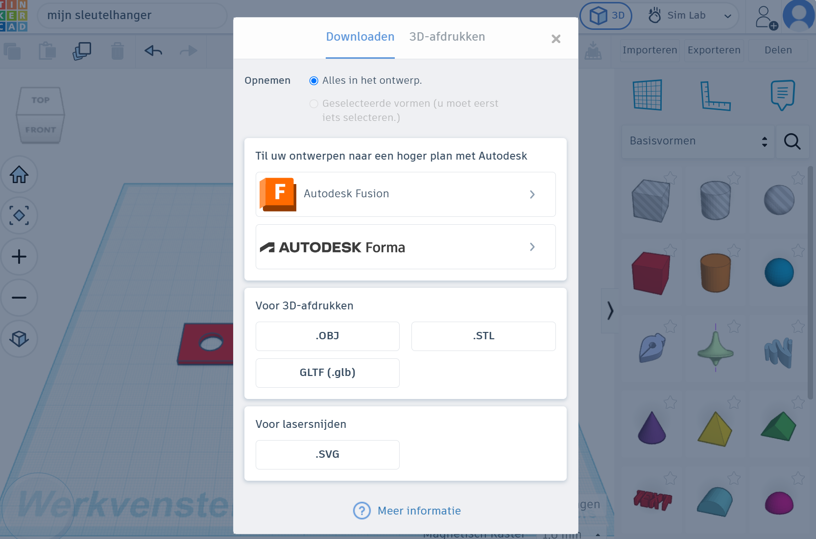The height and width of the screenshot is (539, 816).
Task: Click the fit all in view icon
Action: point(19,215)
